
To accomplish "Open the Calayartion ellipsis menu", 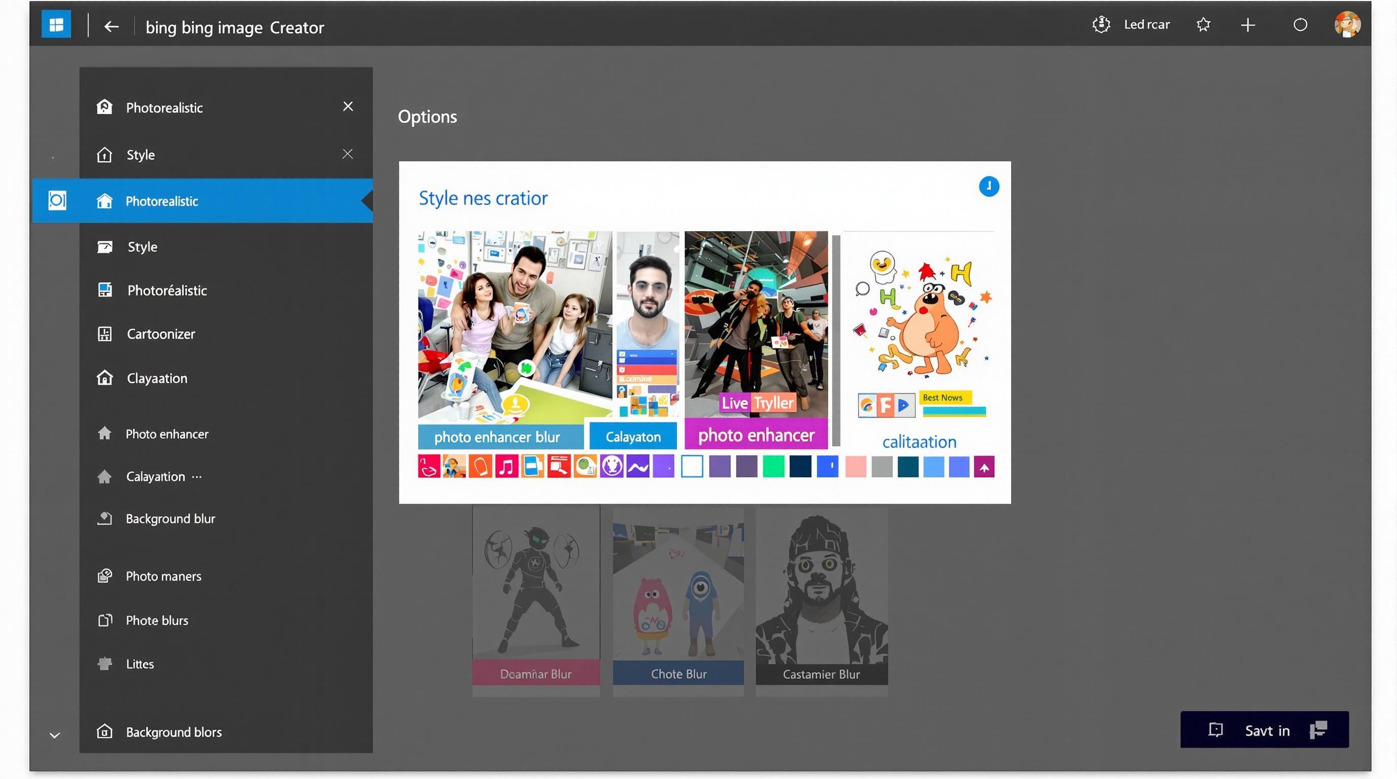I will click(197, 477).
